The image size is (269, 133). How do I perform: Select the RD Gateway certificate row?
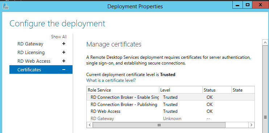tap(170, 118)
